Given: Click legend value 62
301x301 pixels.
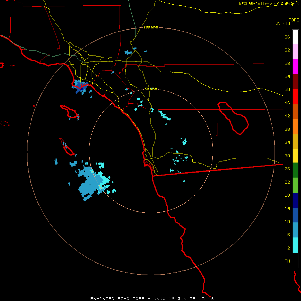Looking at the screenshot, I should pyautogui.click(x=287, y=50).
